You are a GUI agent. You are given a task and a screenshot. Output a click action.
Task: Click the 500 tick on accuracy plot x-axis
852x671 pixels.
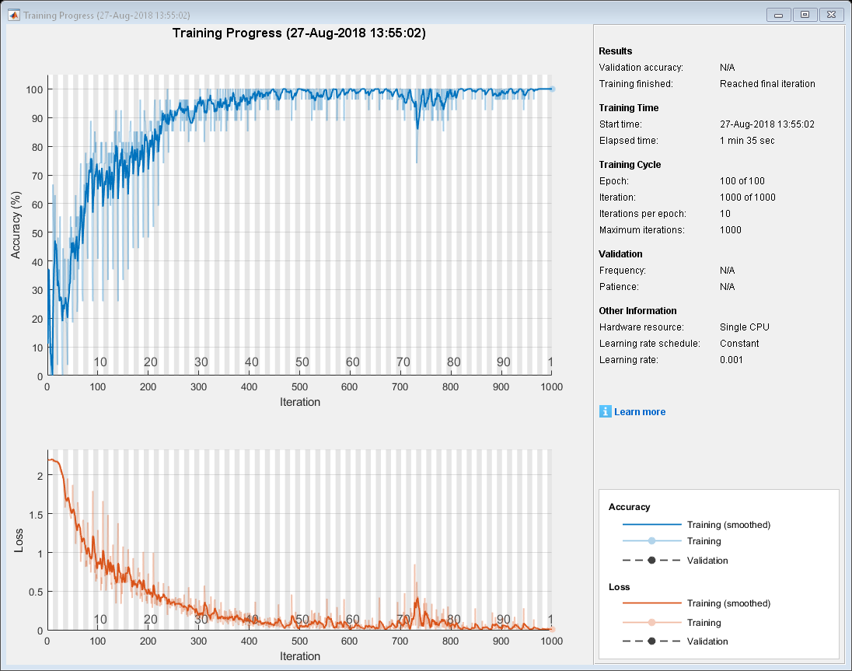[x=299, y=387]
